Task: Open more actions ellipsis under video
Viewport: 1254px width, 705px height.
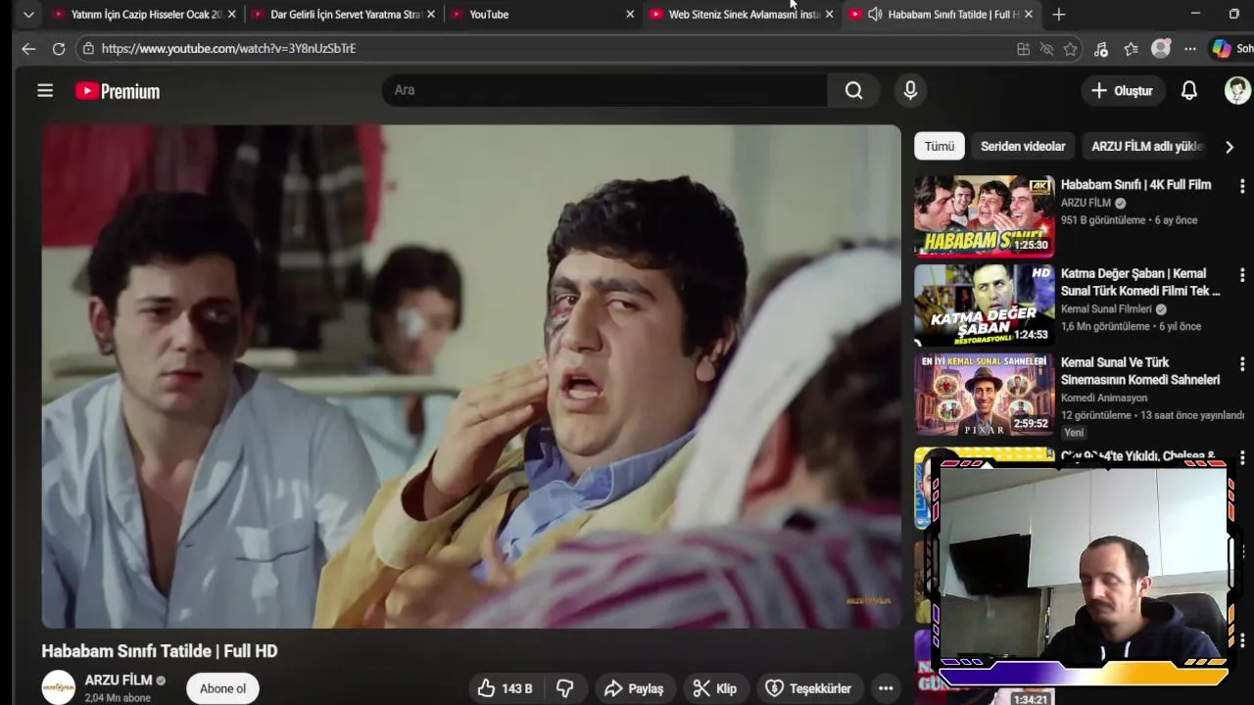Action: click(886, 688)
